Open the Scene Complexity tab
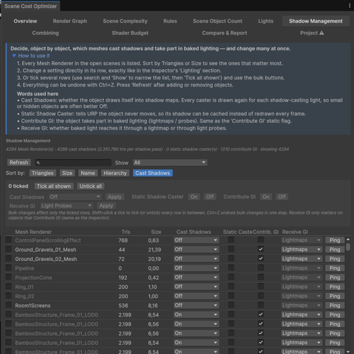354x354 pixels. [125, 21]
